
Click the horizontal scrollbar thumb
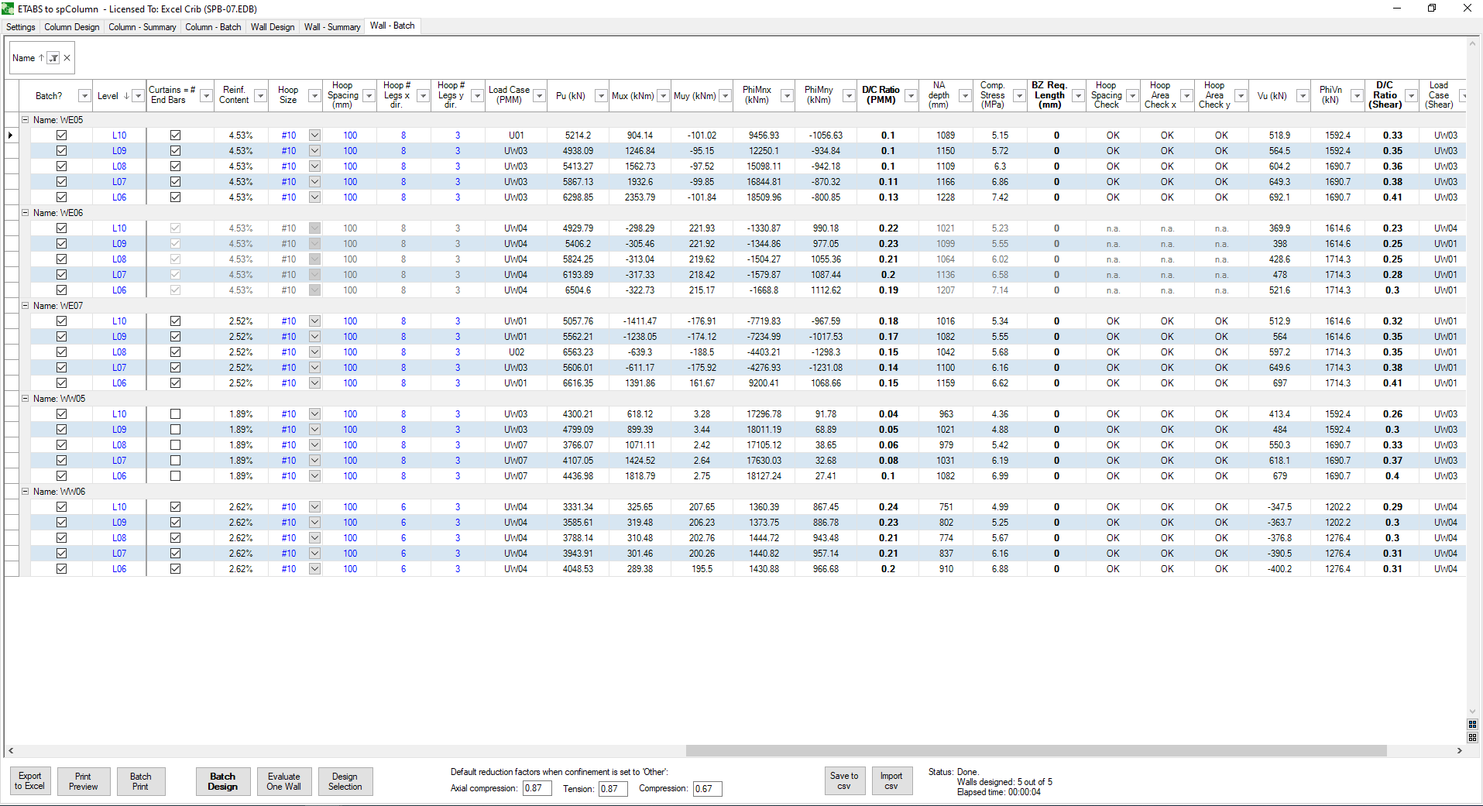pyautogui.click(x=1035, y=750)
